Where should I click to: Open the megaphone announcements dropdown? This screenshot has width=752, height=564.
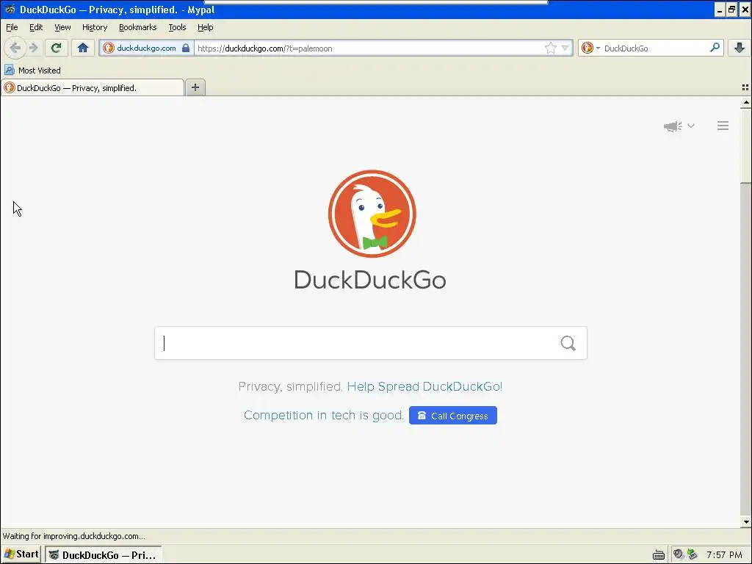679,126
